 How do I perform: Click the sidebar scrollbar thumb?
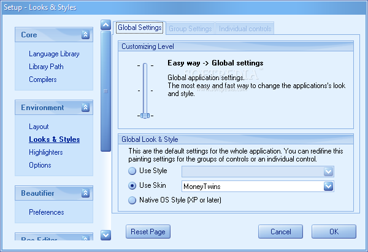[106, 91]
